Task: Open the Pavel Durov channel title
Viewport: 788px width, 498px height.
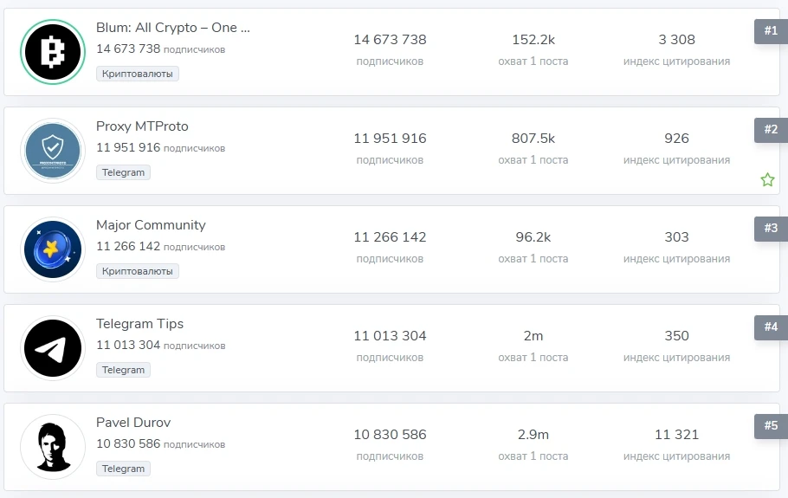Action: 133,423
